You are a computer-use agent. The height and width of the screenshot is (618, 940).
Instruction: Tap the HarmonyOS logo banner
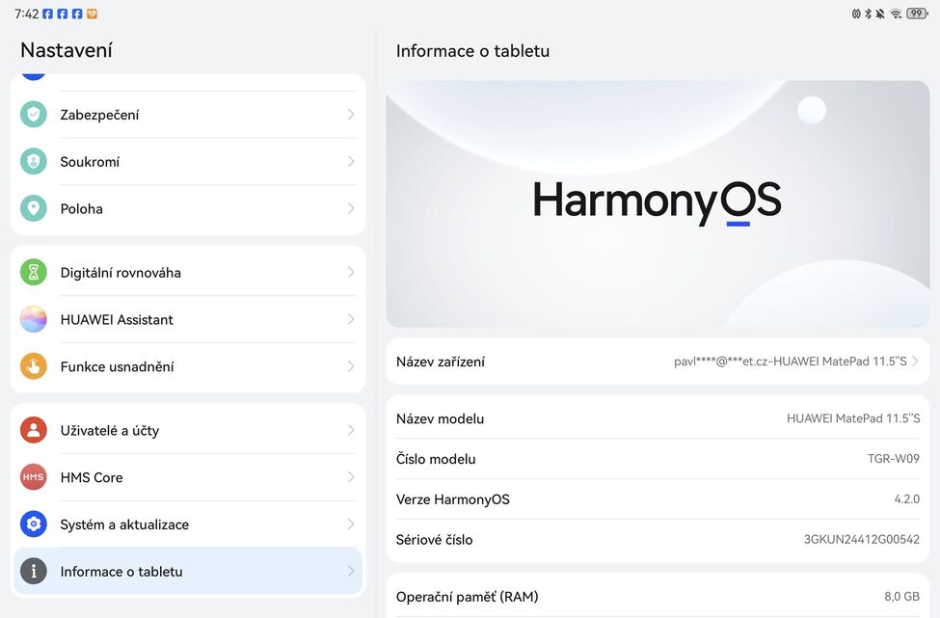(x=658, y=203)
